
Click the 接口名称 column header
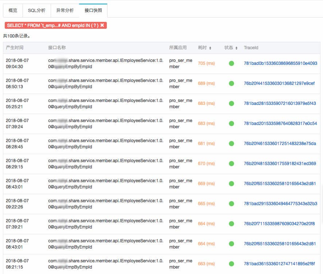pos(57,48)
